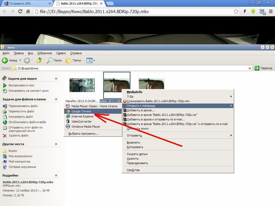Expand the 7-Zip context submenu
This screenshot has width=275, height=206.
[178, 97]
